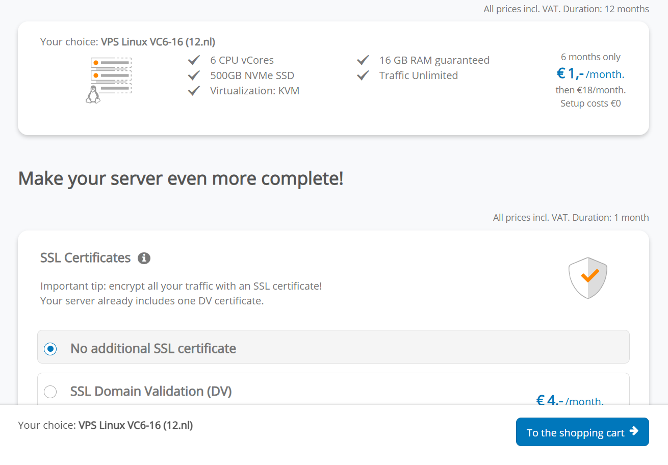
Task: Click checkmark next to 500GB NVMe SSD
Action: 194,75
